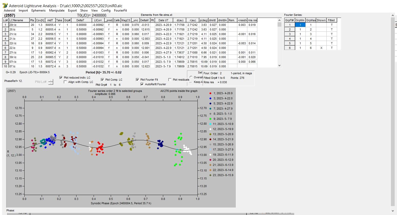Open the Ephemeris menu
This screenshot has height=215, width=397.
click(38, 10)
